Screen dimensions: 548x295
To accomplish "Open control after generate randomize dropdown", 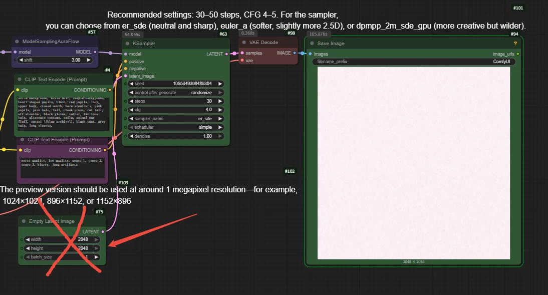I will click(x=175, y=93).
